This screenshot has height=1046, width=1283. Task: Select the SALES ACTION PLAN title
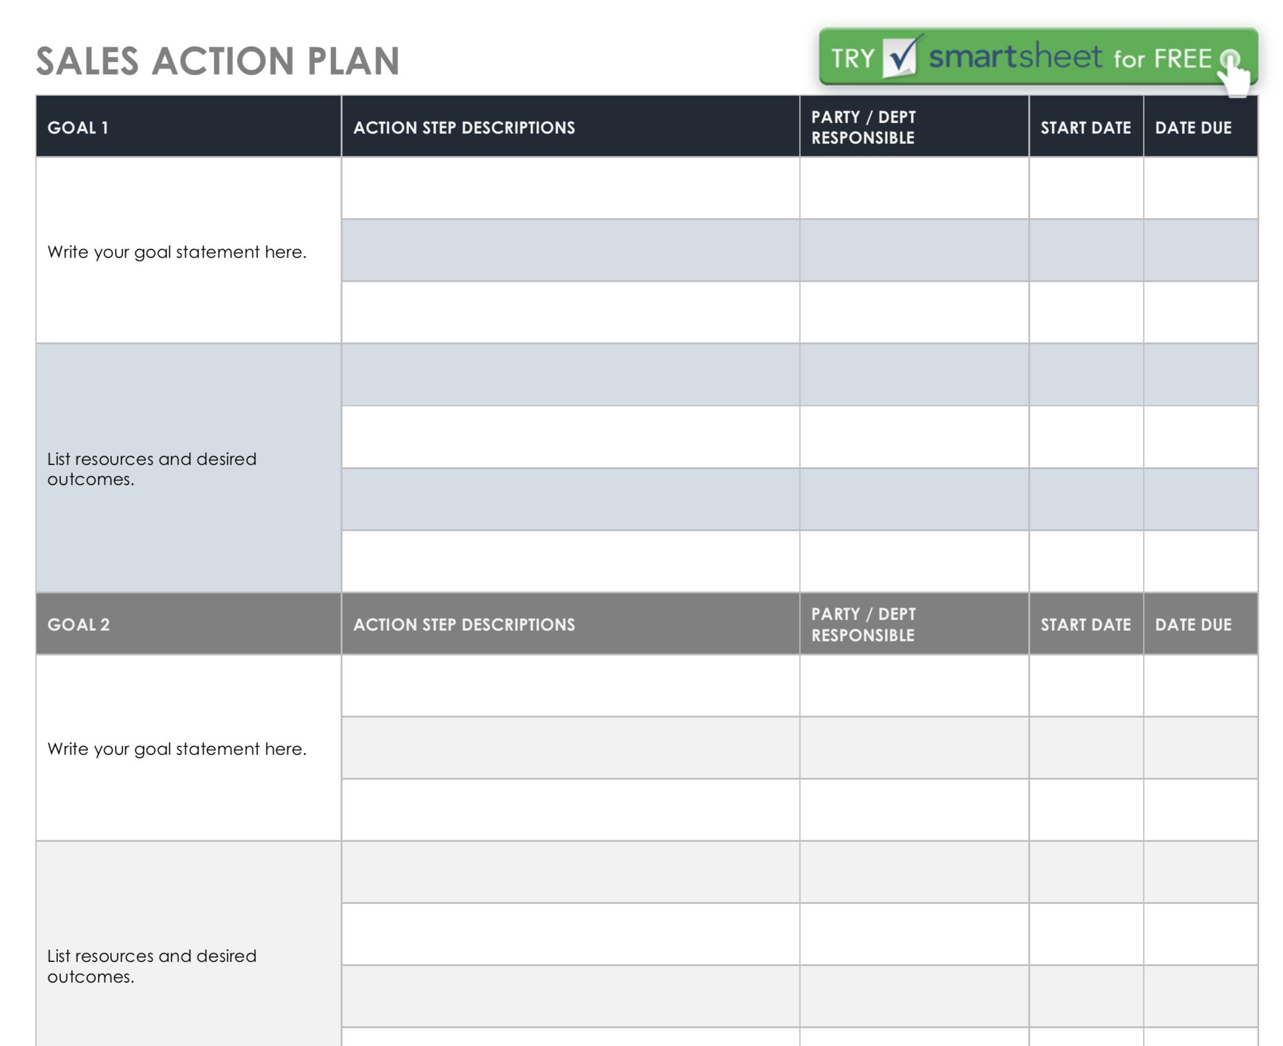(218, 61)
